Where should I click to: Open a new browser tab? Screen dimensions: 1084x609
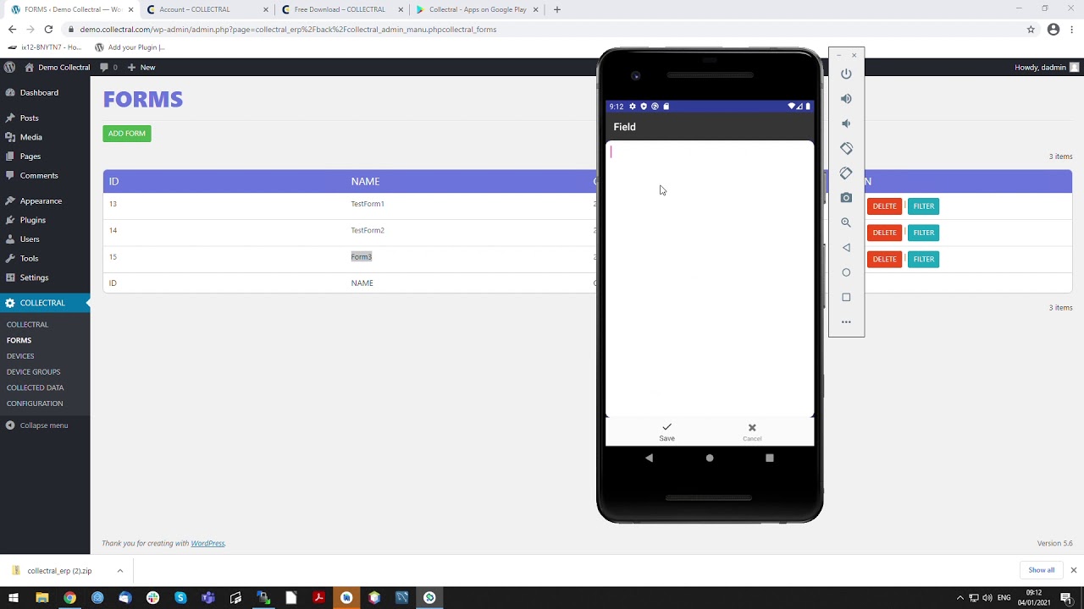(x=556, y=9)
